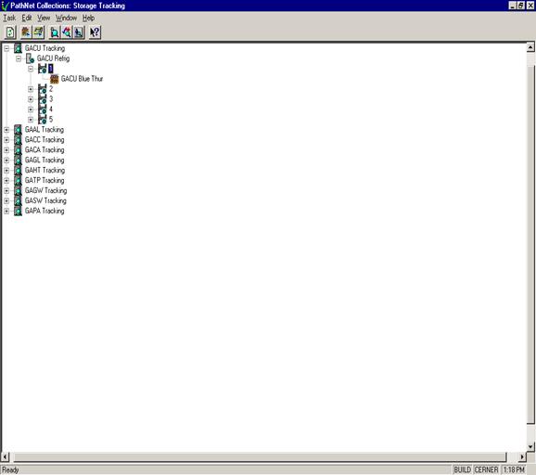Select the GACU Blue Thur rack icon
The width and height of the screenshot is (536, 475).
click(55, 79)
